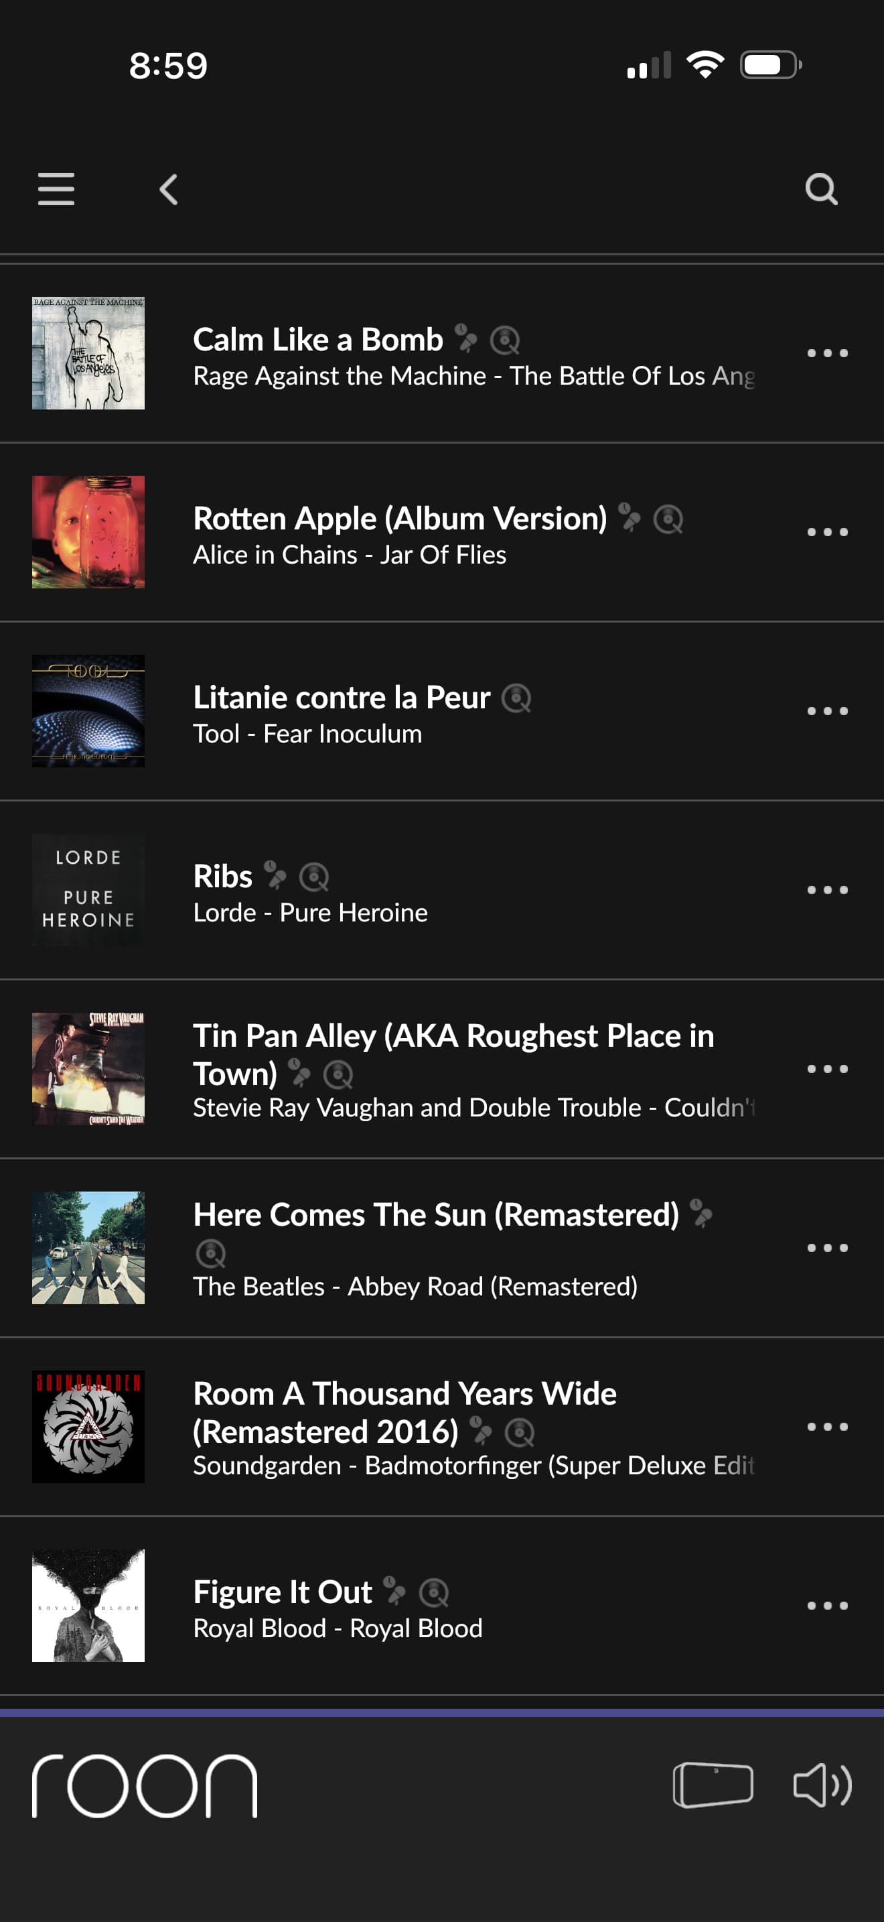Tap radio icon beside Litanie contre la Peur
Image resolution: width=884 pixels, height=1922 pixels.
coord(516,698)
